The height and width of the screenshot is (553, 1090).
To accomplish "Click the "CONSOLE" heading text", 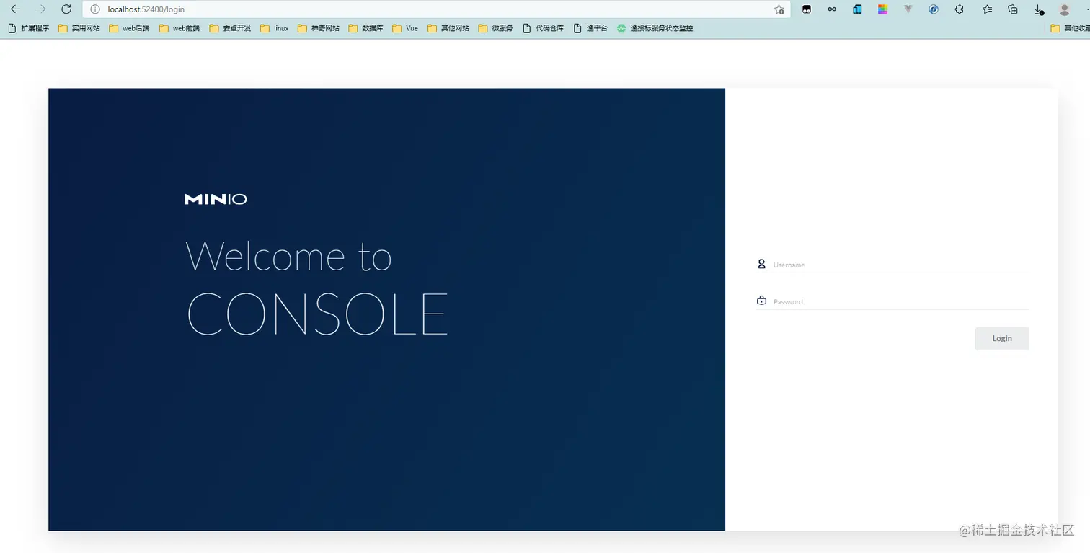I will click(x=317, y=314).
